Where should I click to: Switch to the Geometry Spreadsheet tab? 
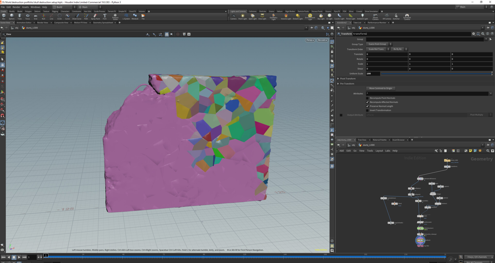103,23
